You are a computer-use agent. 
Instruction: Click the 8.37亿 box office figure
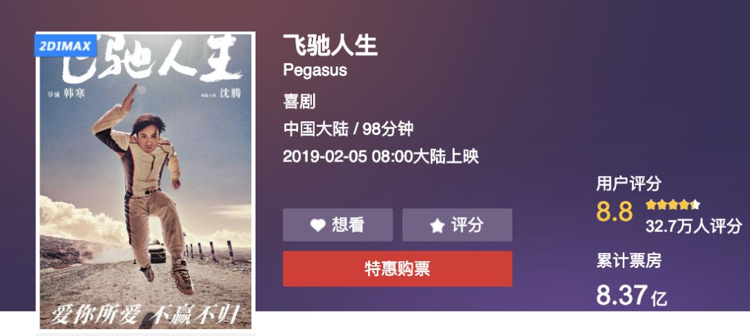click(x=631, y=295)
